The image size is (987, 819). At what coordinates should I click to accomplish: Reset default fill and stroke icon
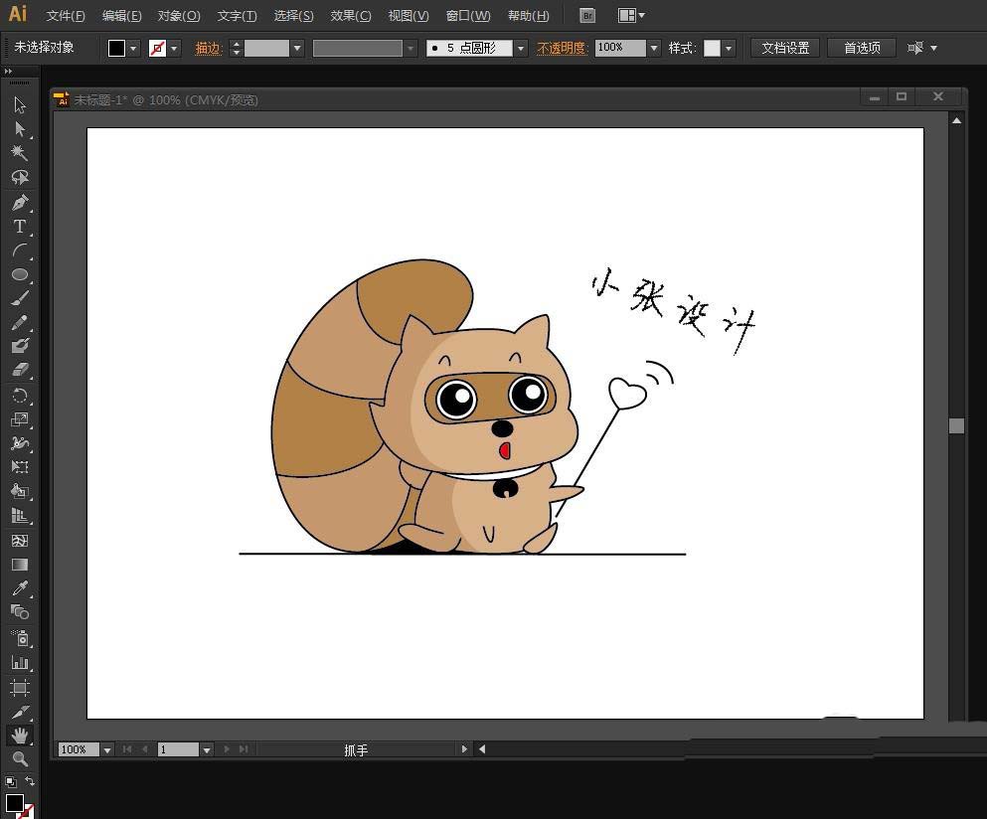click(9, 782)
